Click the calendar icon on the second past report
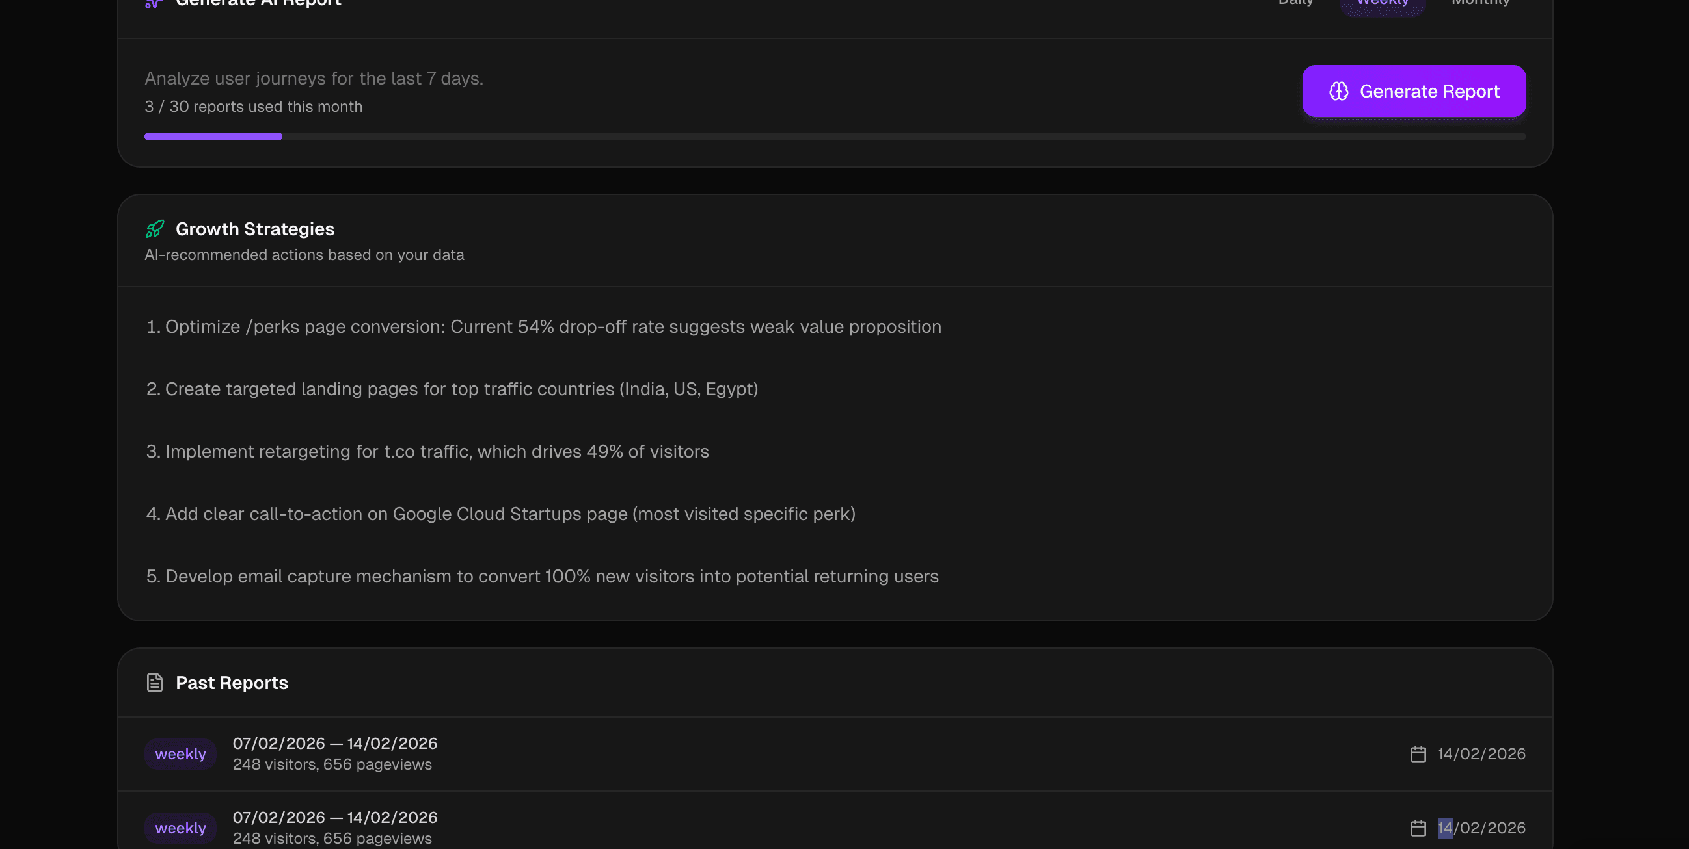 click(x=1418, y=828)
